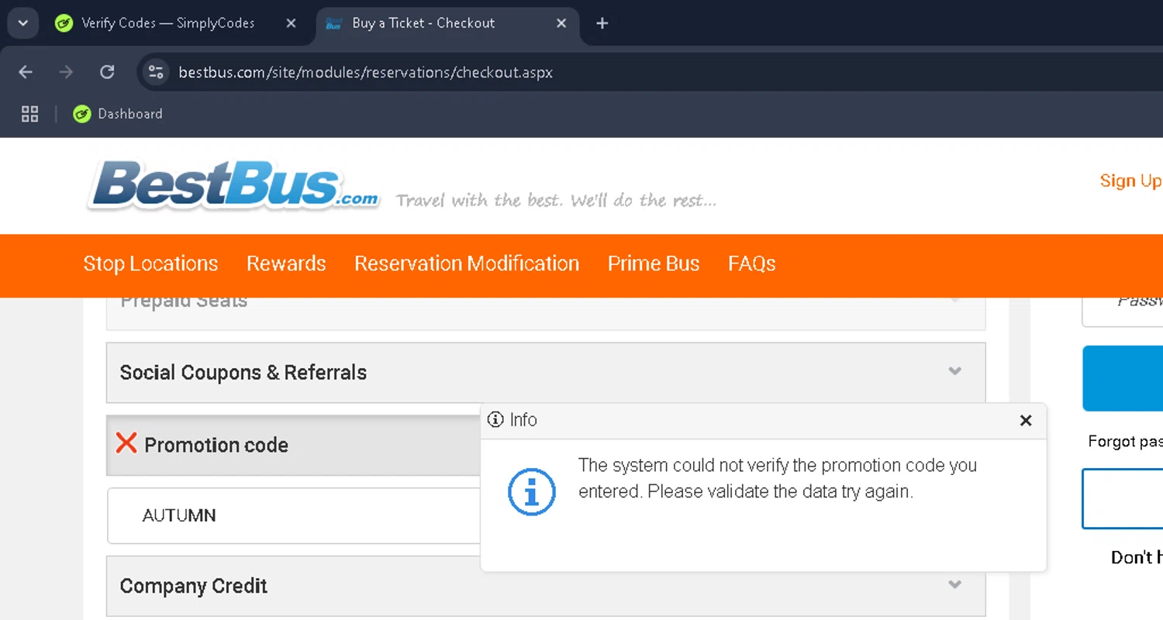The height and width of the screenshot is (620, 1163).
Task: Open Reservation Modification page
Action: tap(467, 263)
